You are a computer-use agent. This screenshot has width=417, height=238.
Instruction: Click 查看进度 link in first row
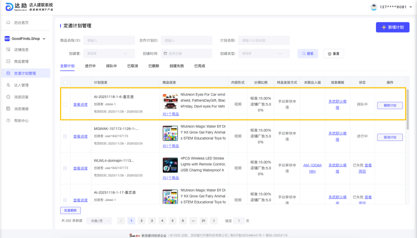[x=80, y=104]
